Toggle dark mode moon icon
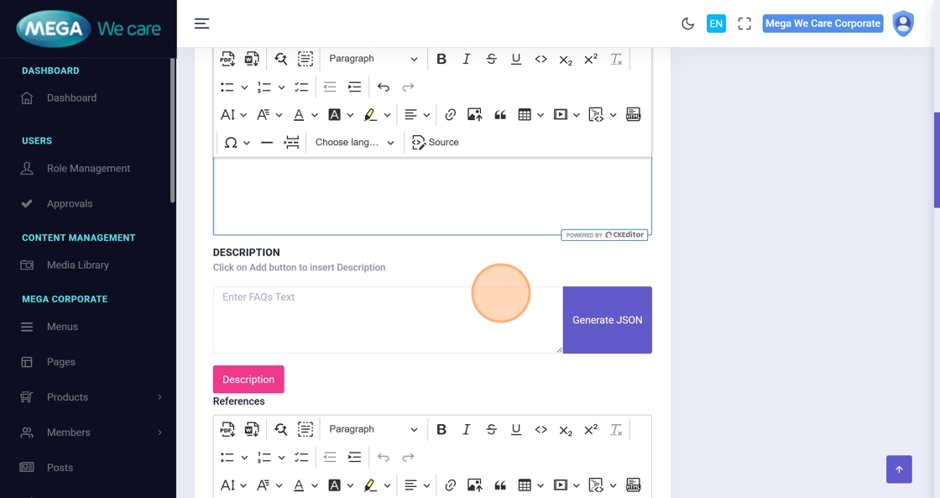 coord(687,24)
